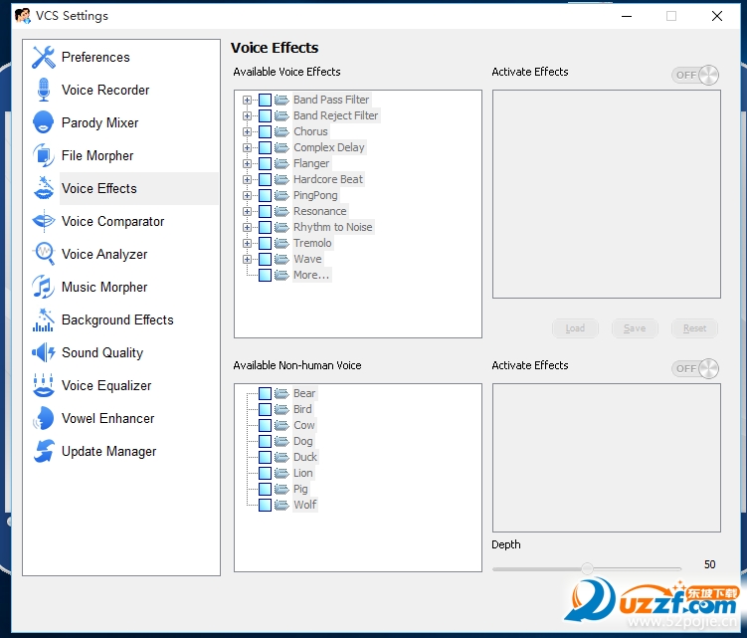The height and width of the screenshot is (638, 747).
Task: Select the More... tree entry
Action: (x=311, y=275)
